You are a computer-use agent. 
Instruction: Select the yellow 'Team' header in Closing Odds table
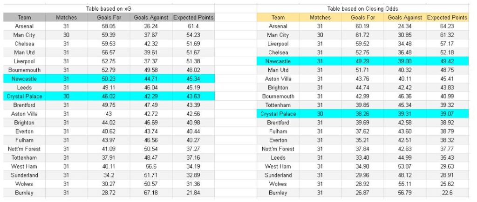278,18
